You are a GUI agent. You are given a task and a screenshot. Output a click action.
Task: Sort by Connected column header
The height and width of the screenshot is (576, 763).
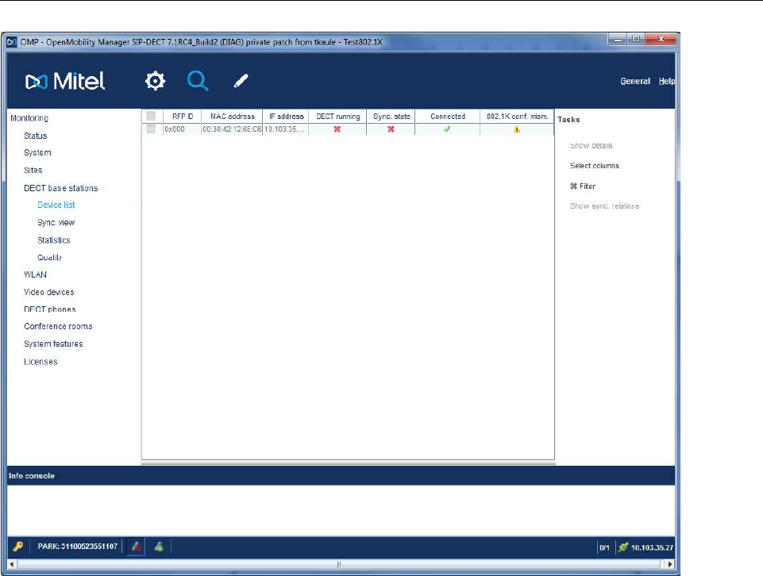448,116
